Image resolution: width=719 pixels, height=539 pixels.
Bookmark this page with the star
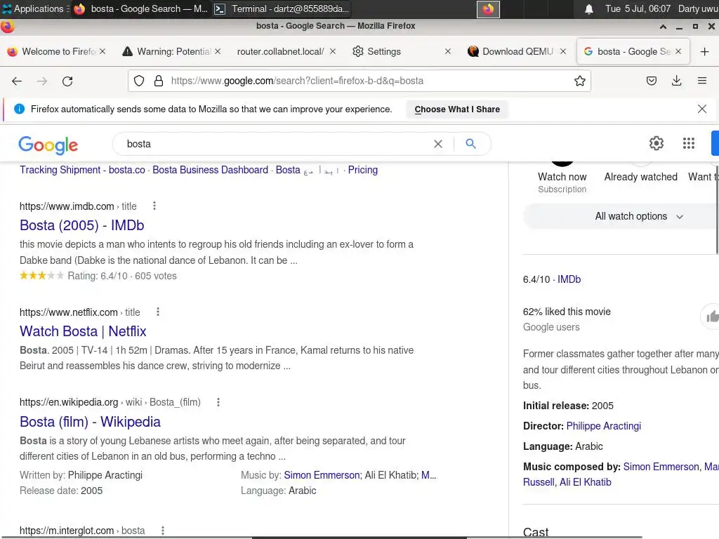[579, 81]
